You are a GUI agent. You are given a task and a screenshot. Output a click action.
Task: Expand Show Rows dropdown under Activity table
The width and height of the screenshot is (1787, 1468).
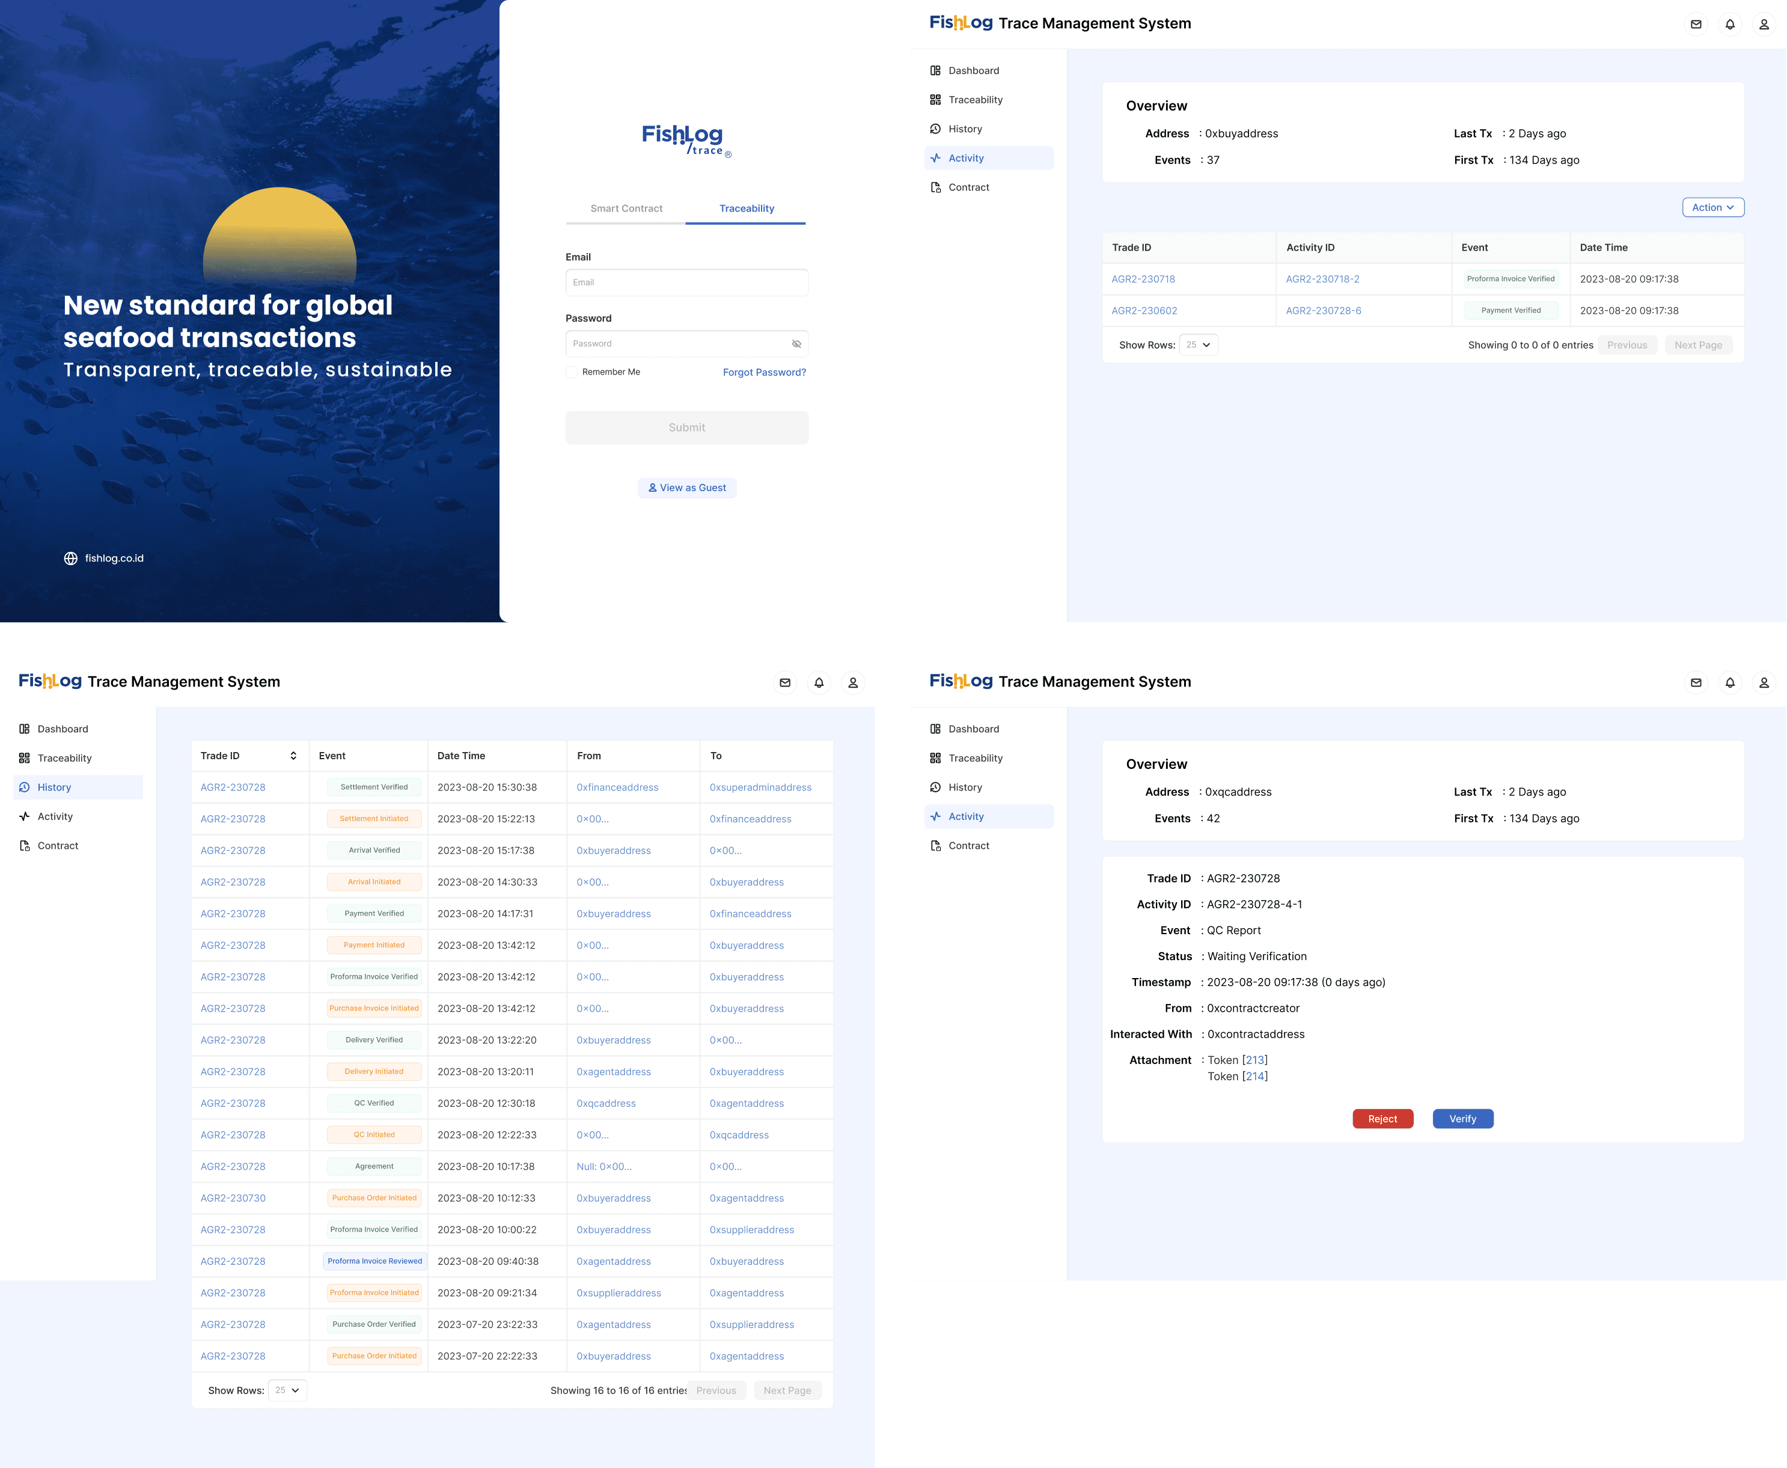click(x=1198, y=345)
